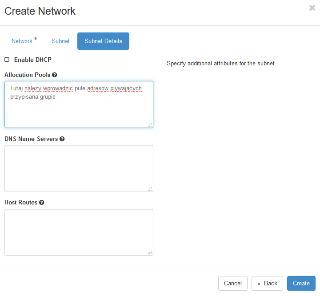
Task: Click inside the Host Routes field
Action: point(79,232)
